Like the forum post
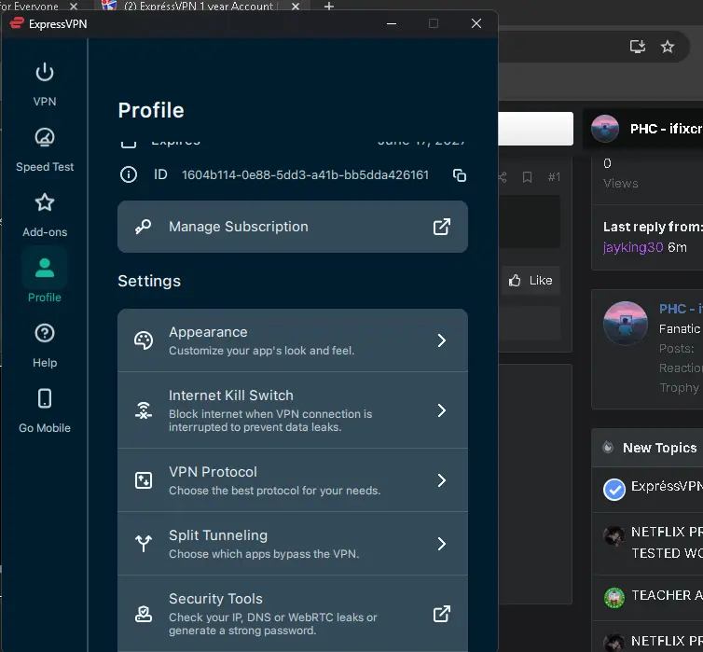The height and width of the screenshot is (652, 703). point(531,281)
